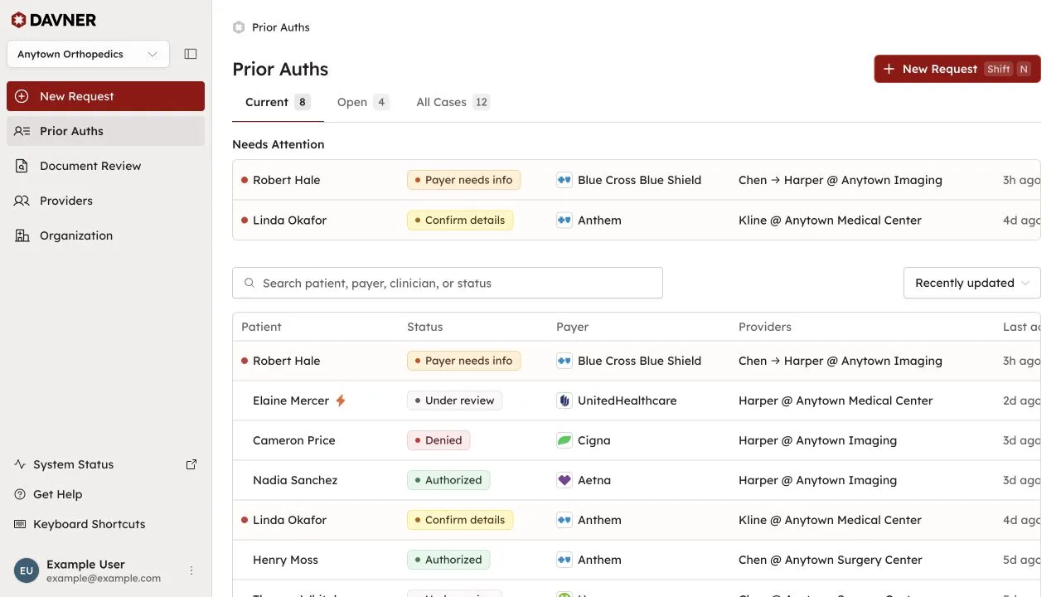Click the Cigna leaf logo icon

point(564,440)
